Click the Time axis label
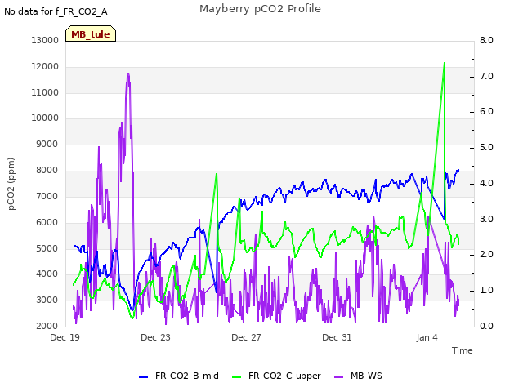The image size is (523, 392). click(x=462, y=350)
